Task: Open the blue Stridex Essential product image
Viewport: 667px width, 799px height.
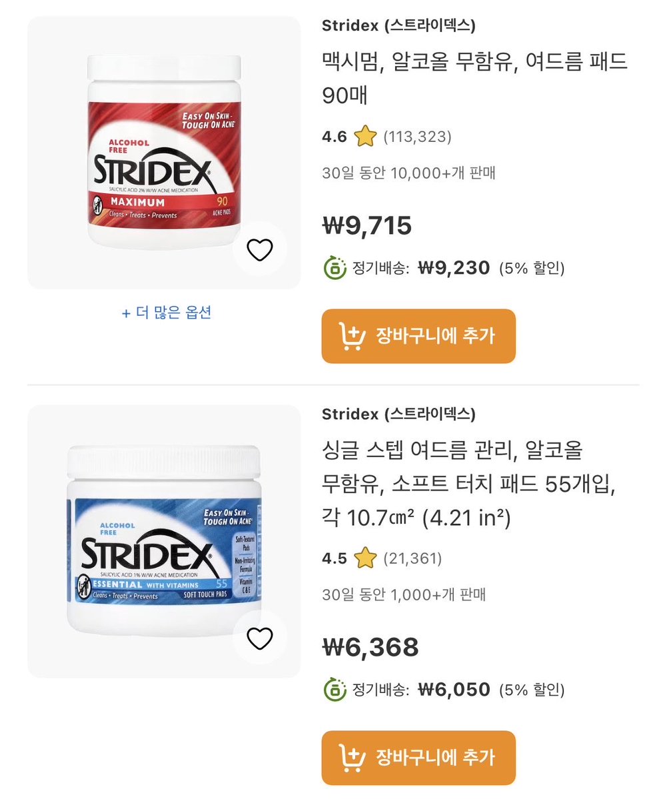Action: [x=164, y=541]
